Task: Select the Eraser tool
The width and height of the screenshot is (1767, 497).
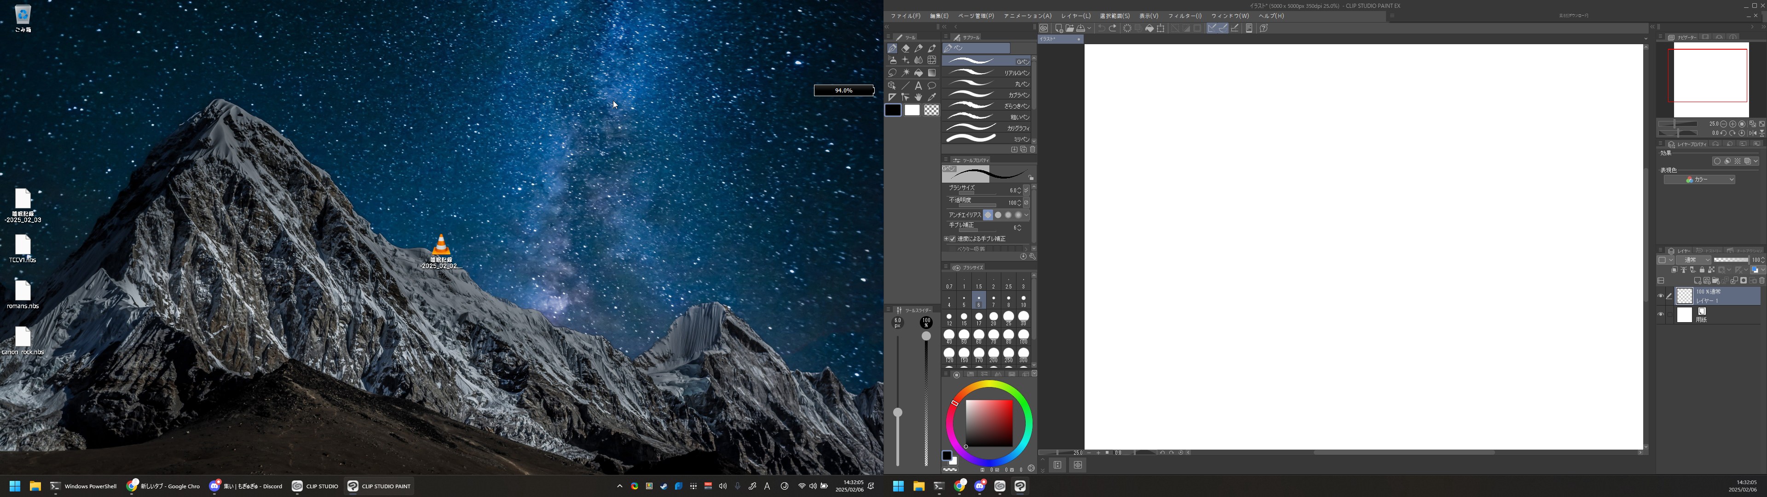Action: tap(906, 49)
